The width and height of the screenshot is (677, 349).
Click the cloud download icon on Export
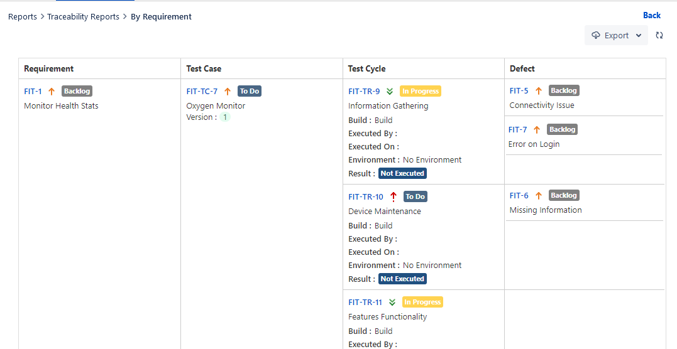pyautogui.click(x=596, y=36)
